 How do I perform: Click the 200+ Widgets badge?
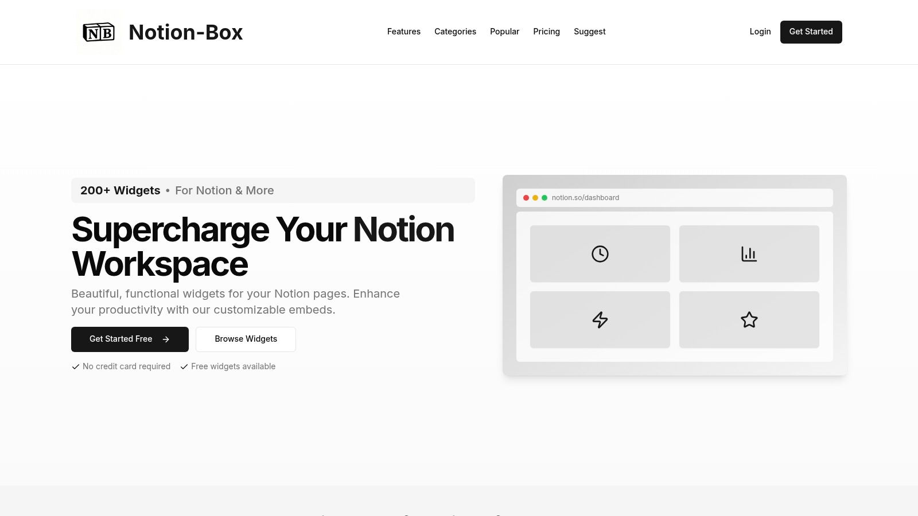coord(120,190)
